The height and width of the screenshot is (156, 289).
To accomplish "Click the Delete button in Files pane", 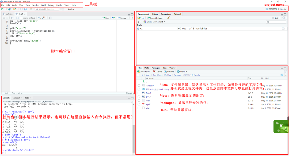I will tap(157, 71).
